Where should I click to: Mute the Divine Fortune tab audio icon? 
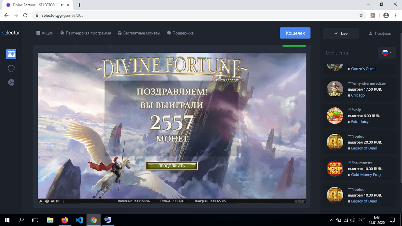tap(62, 5)
